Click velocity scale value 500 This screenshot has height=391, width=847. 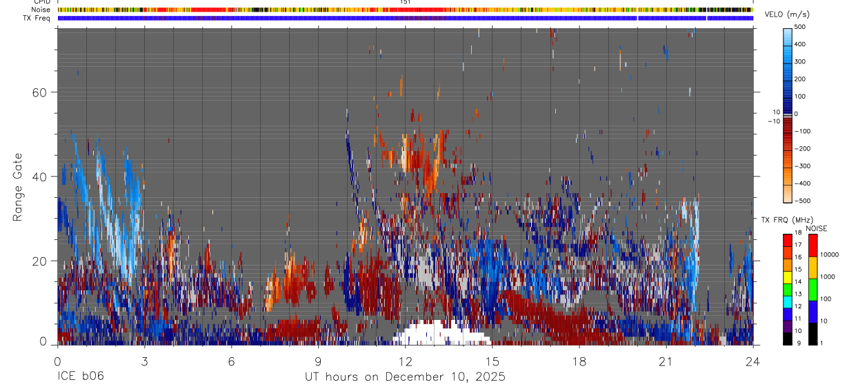(800, 27)
